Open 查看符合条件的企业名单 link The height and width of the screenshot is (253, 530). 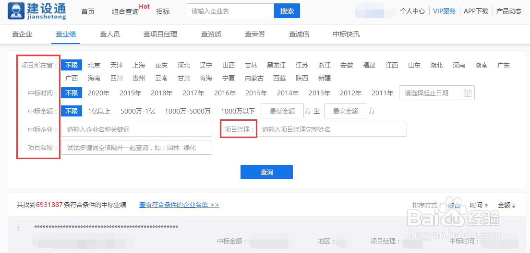179,205
